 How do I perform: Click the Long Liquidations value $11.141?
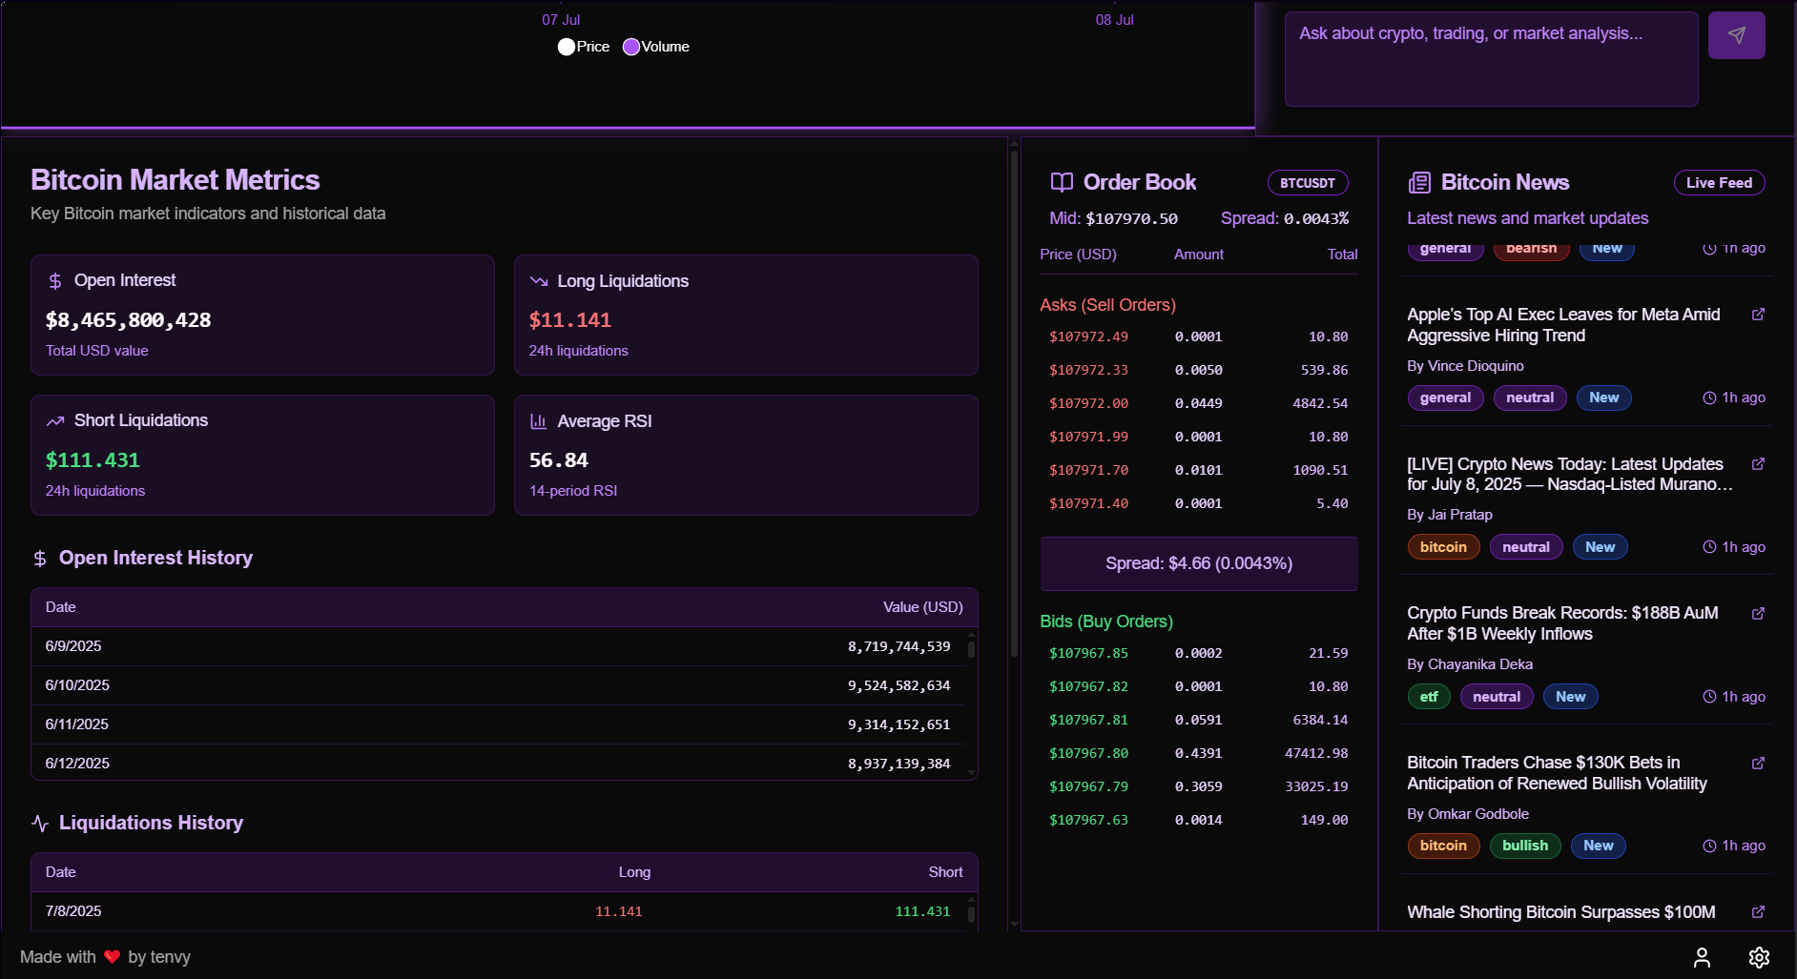point(570,320)
